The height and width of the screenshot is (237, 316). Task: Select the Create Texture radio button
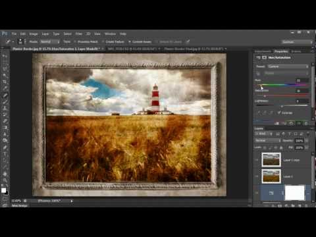(x=103, y=41)
